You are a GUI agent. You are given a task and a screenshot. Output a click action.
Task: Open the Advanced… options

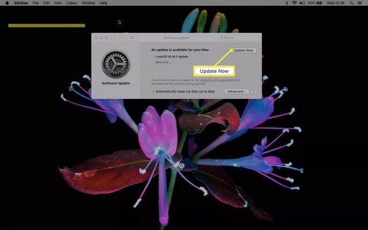pos(236,91)
